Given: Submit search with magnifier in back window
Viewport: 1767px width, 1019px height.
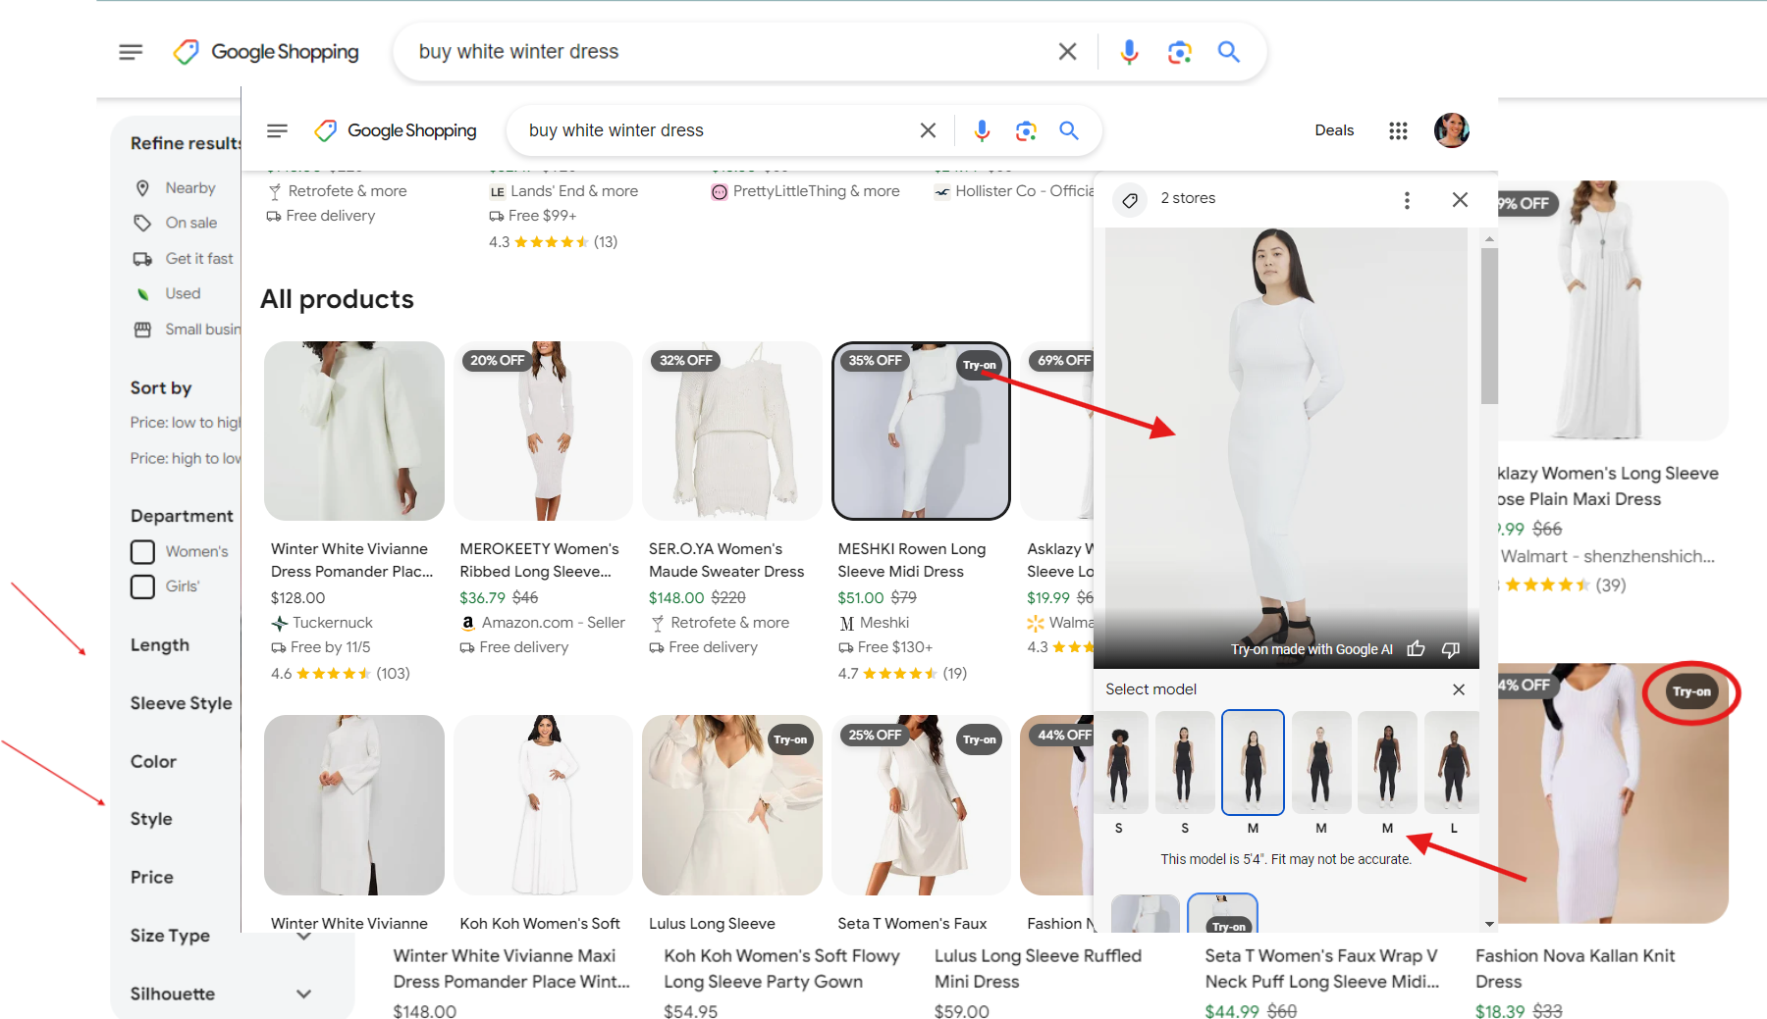Looking at the screenshot, I should click(x=1228, y=52).
